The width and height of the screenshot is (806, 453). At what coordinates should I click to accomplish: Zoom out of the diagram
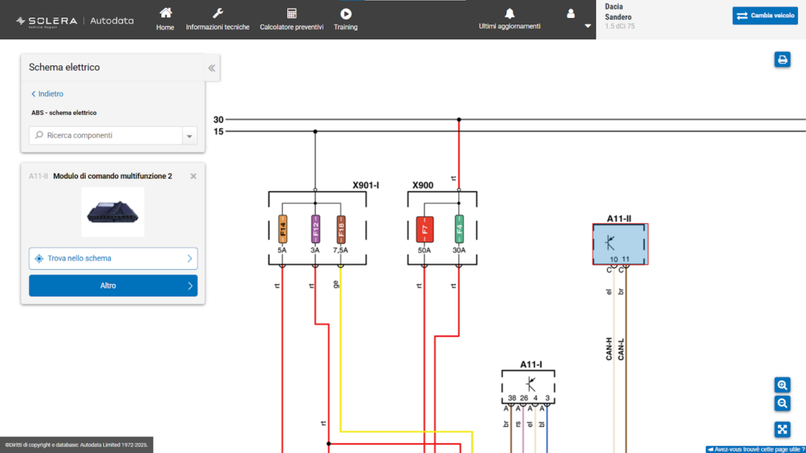782,403
